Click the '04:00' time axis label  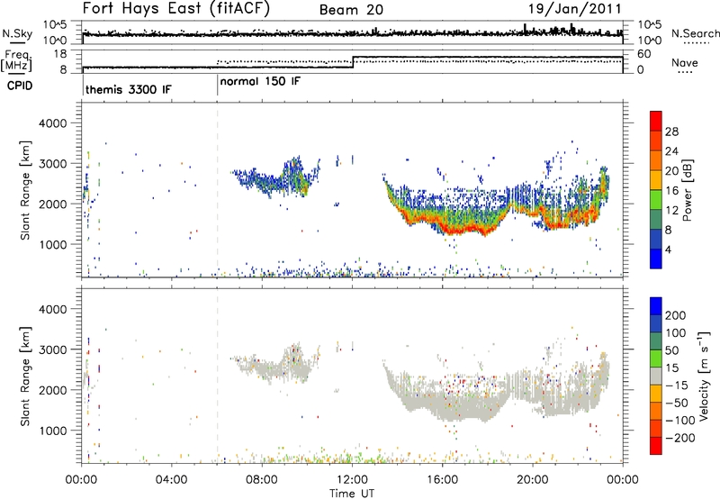pyautogui.click(x=172, y=480)
